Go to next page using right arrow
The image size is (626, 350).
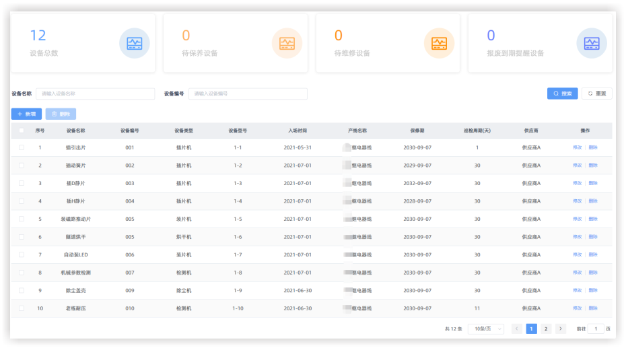pos(560,328)
